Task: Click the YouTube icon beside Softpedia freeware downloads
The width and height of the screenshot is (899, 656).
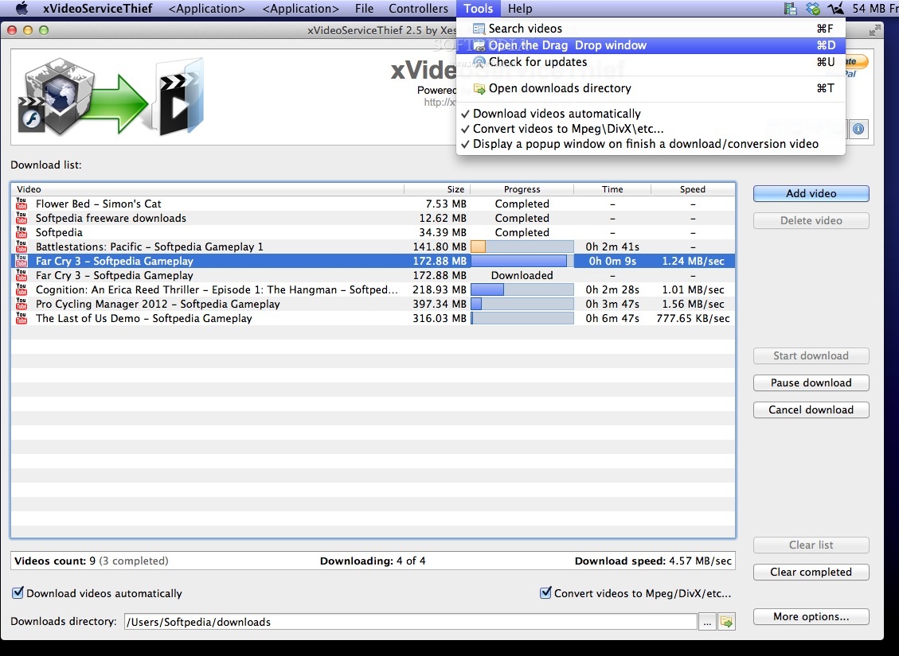Action: point(21,218)
